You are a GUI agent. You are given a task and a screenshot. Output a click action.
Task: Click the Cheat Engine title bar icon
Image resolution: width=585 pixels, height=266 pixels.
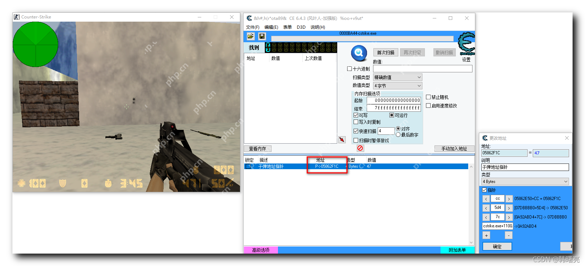tap(249, 18)
